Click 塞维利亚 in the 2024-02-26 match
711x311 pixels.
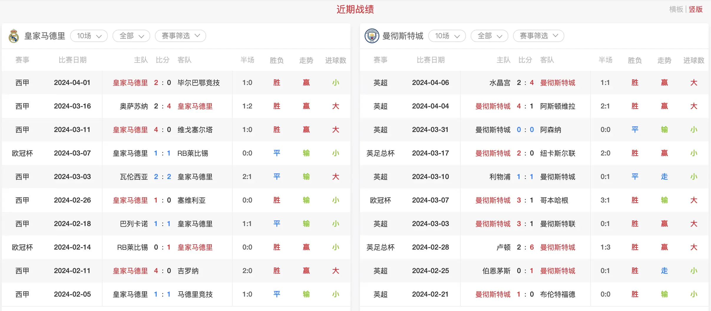pyautogui.click(x=191, y=200)
